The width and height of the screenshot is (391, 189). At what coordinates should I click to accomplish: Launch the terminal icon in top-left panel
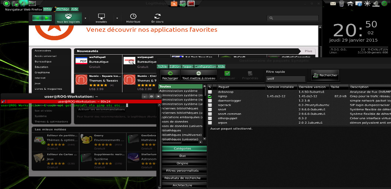point(32,3)
